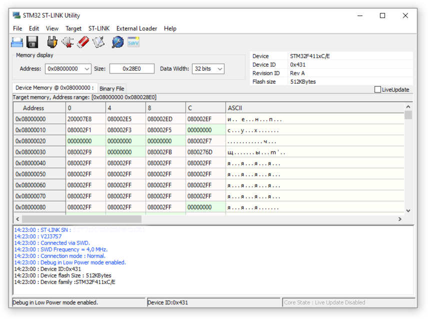Click the status bar Core State entry
428x319 pixels.
click(x=348, y=302)
